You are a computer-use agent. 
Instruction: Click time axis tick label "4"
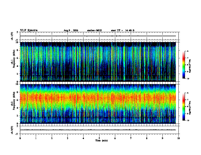[83, 138]
